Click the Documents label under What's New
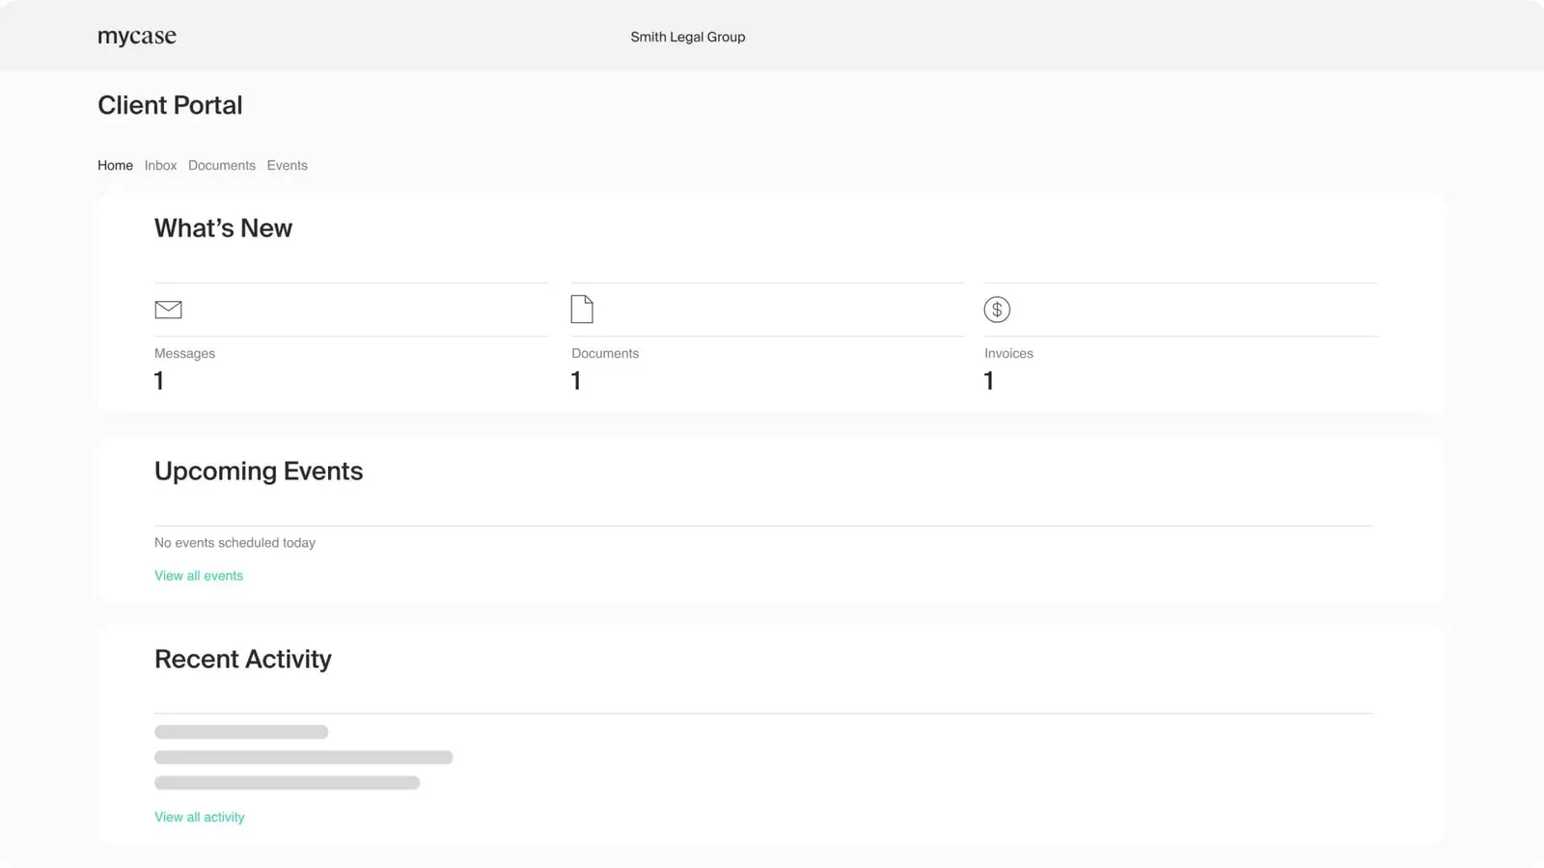The height and width of the screenshot is (868, 1544). pos(605,354)
